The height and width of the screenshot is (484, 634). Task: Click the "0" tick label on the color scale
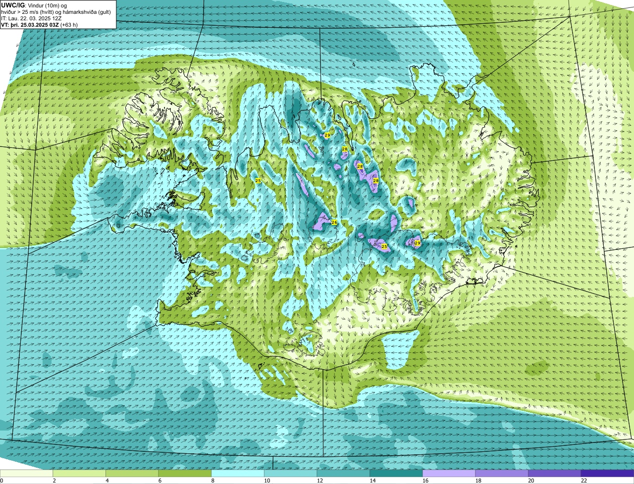(x=2, y=481)
